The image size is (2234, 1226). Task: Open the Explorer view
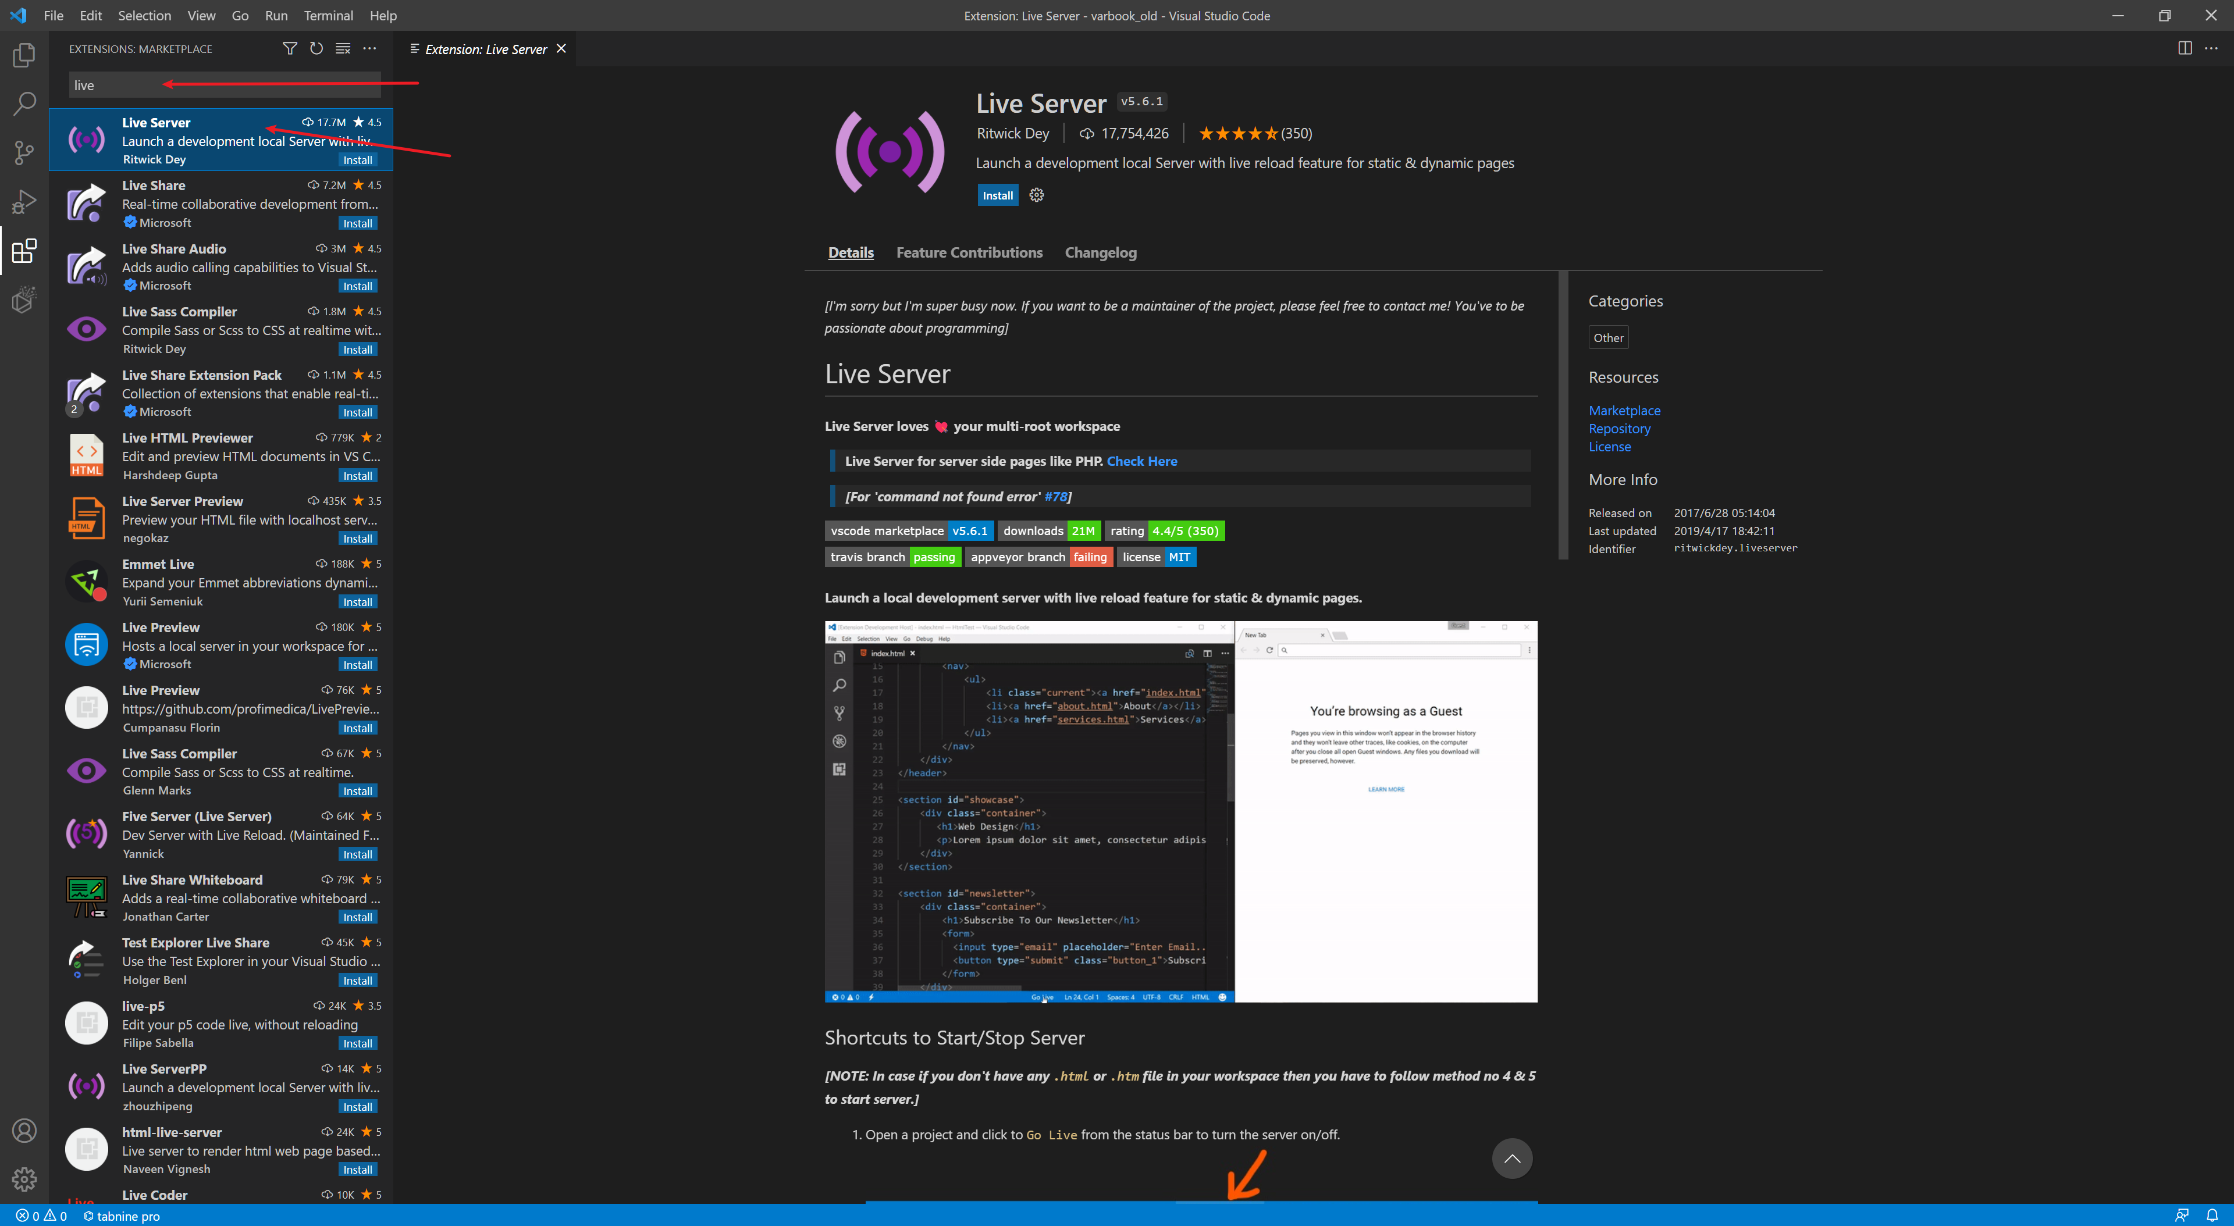(23, 55)
